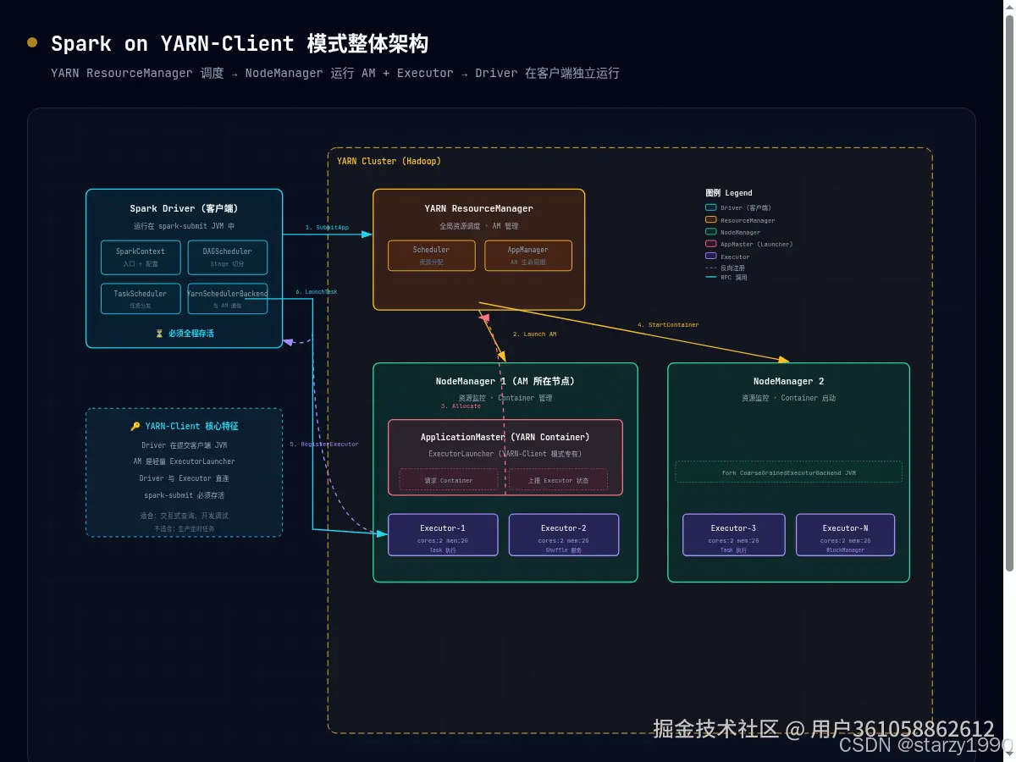Select the YarnSchedulerBackend box
This screenshot has height=762, width=1016.
pyautogui.click(x=227, y=299)
